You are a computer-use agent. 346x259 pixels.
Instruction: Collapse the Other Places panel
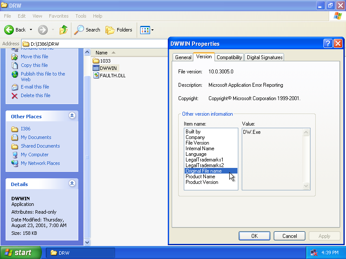click(72, 116)
